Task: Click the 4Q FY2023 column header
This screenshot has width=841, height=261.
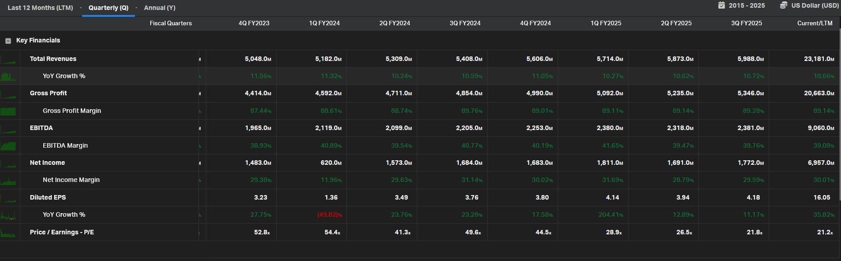Action: point(254,23)
